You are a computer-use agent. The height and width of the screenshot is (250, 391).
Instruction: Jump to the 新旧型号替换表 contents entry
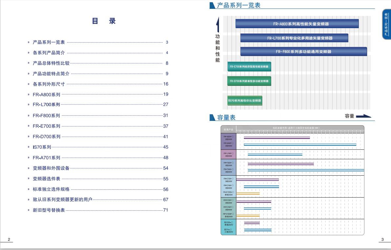click(98, 210)
